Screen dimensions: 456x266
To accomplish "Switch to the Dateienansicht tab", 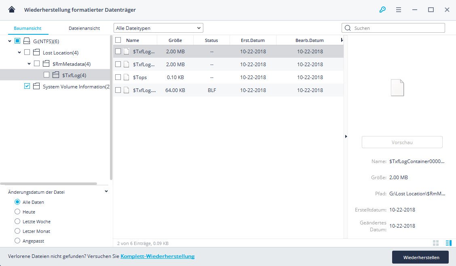I will (x=84, y=28).
